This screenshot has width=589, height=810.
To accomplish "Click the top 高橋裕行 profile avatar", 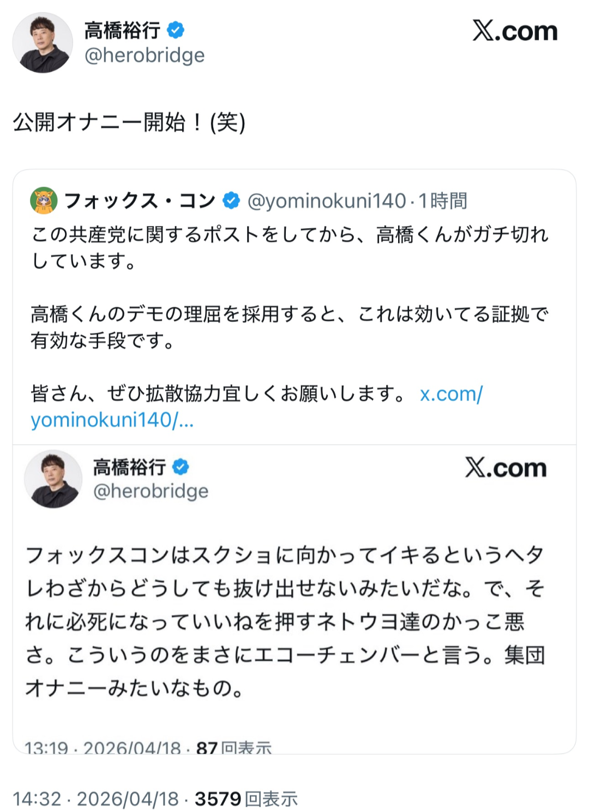I will (43, 43).
